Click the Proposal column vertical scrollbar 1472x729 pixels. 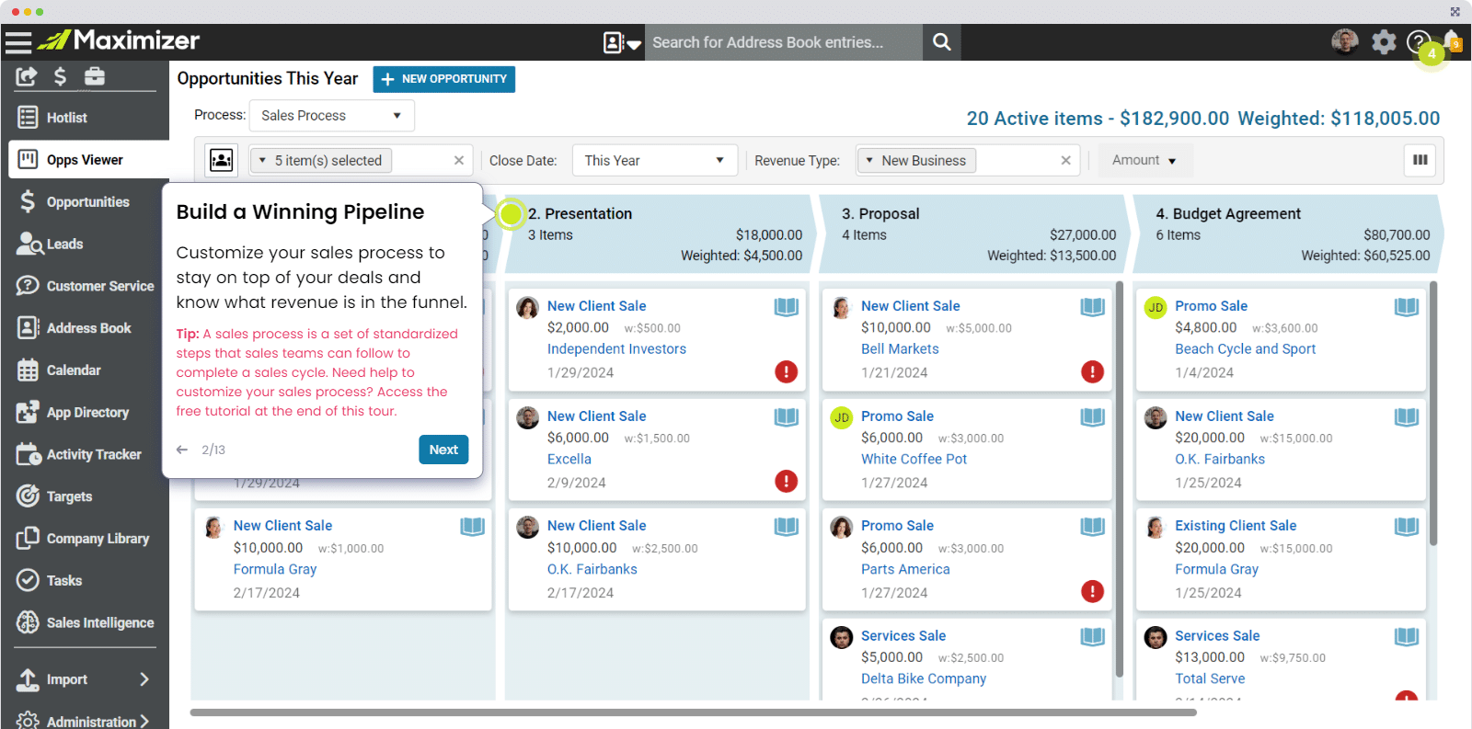coord(1120,478)
